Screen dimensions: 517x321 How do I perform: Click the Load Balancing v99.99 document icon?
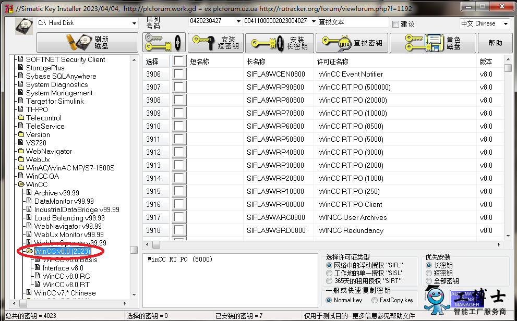point(29,218)
